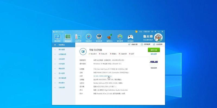Open the 驱动检测 gear box icon
217x108 pixels.
(x=99, y=37)
